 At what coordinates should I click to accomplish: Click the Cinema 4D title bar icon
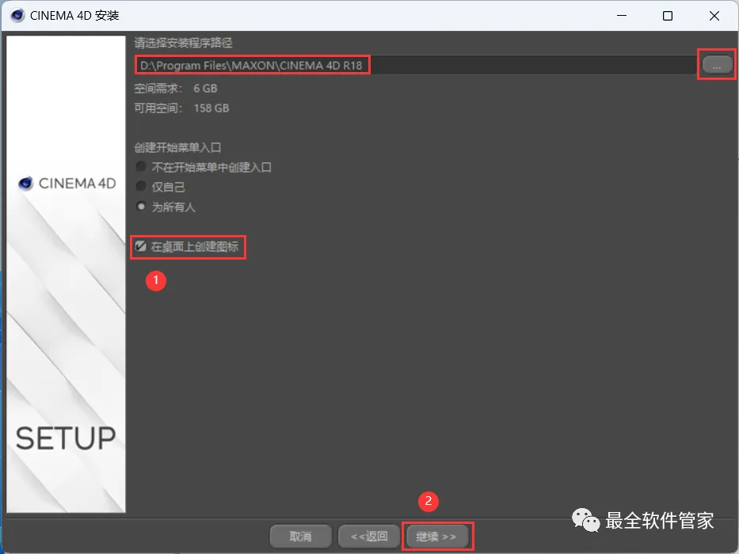[17, 16]
